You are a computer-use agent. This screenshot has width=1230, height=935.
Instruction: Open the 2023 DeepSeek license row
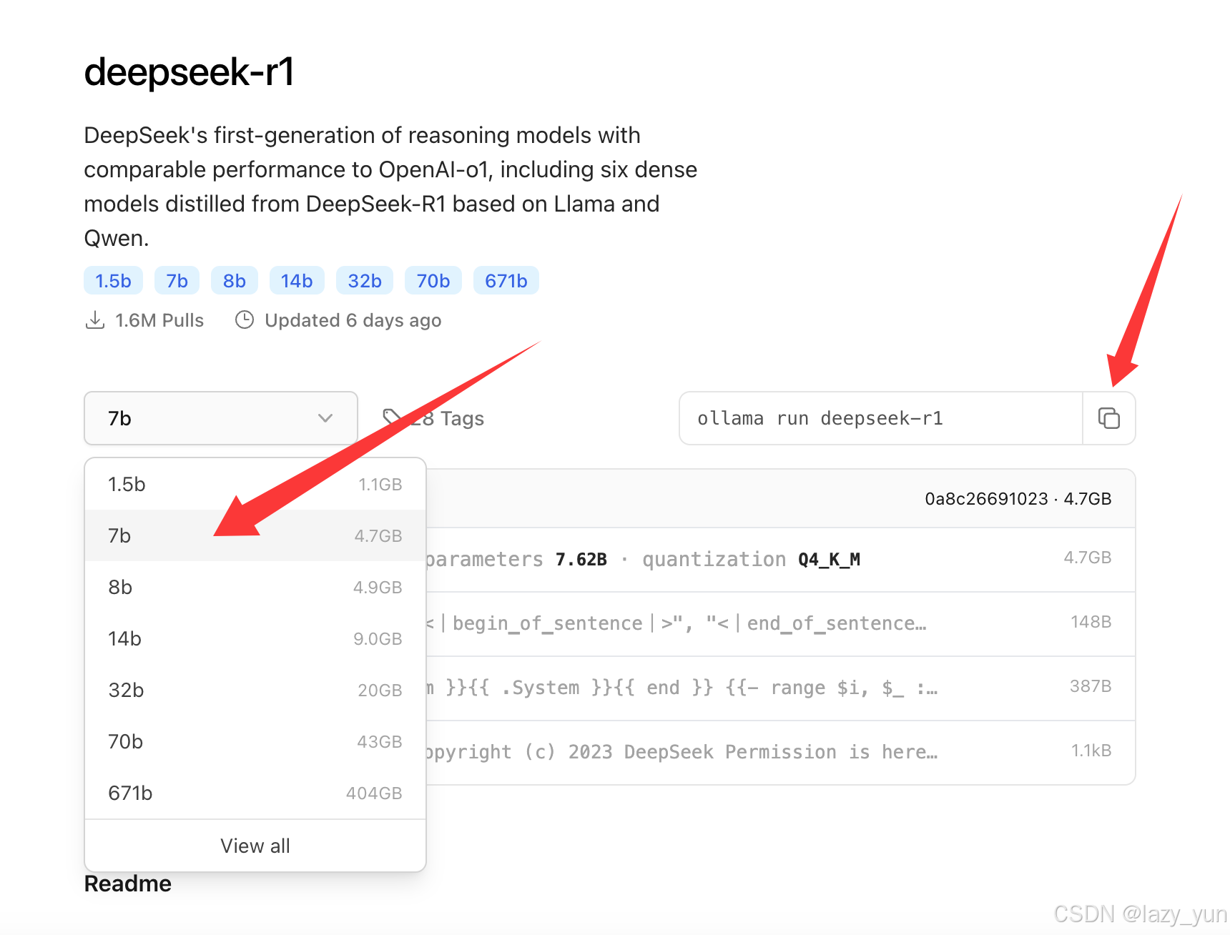(x=781, y=753)
